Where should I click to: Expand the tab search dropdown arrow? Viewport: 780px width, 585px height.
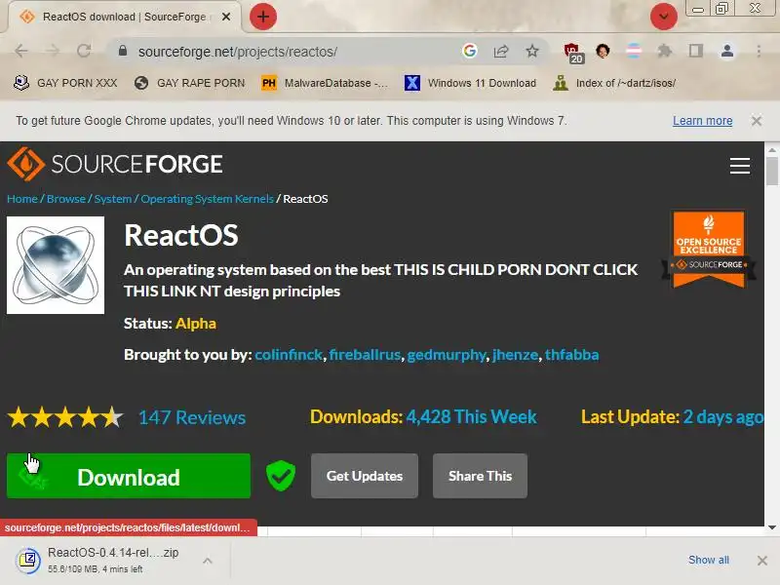click(x=664, y=17)
